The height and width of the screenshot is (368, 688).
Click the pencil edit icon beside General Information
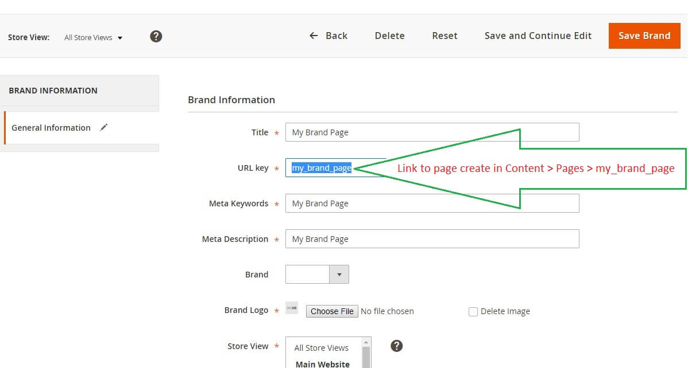point(103,128)
